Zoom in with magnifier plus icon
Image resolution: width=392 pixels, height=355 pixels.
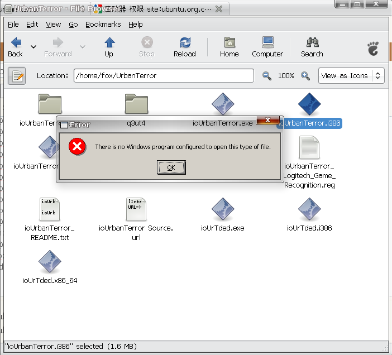pos(305,76)
